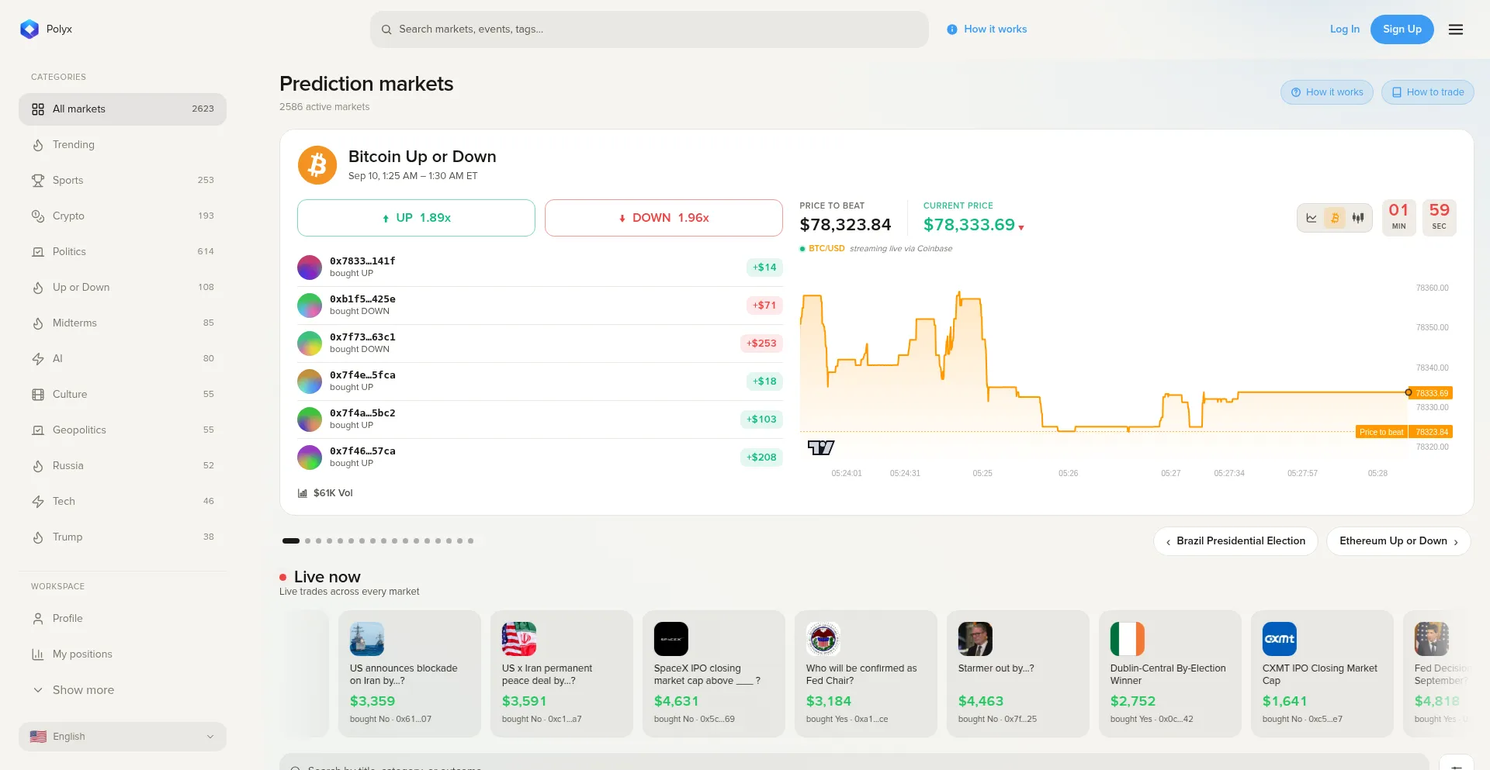Go to next market Ethereum Up or Down
This screenshot has width=1490, height=770.
coord(1398,541)
